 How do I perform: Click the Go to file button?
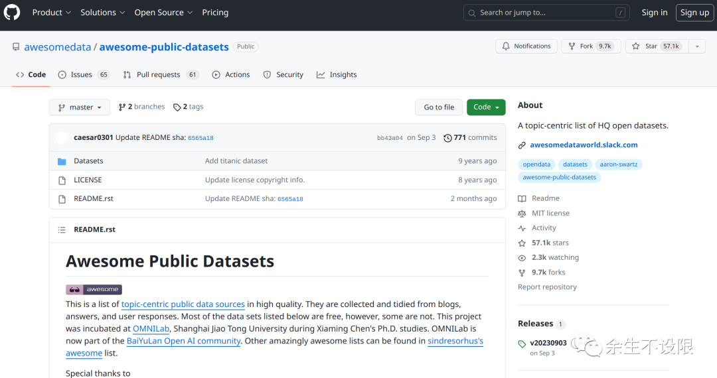pyautogui.click(x=439, y=107)
